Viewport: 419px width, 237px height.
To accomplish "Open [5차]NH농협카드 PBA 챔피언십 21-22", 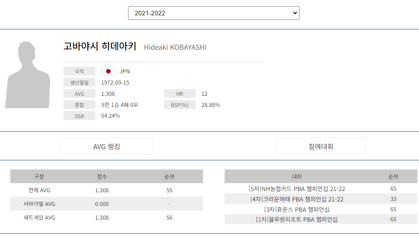I will point(297,189).
